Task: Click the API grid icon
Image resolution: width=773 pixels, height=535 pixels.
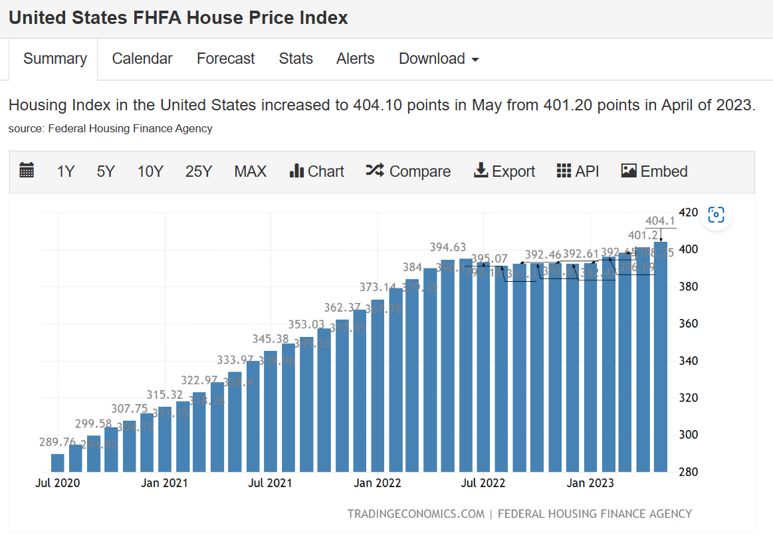Action: click(564, 171)
